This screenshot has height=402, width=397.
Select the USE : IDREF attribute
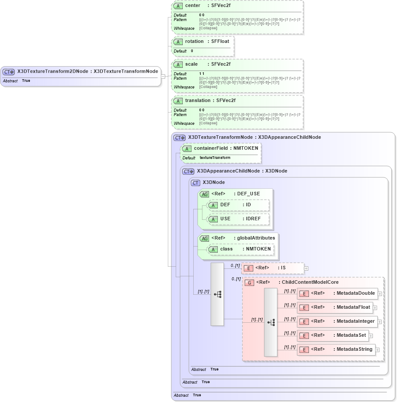click(240, 219)
